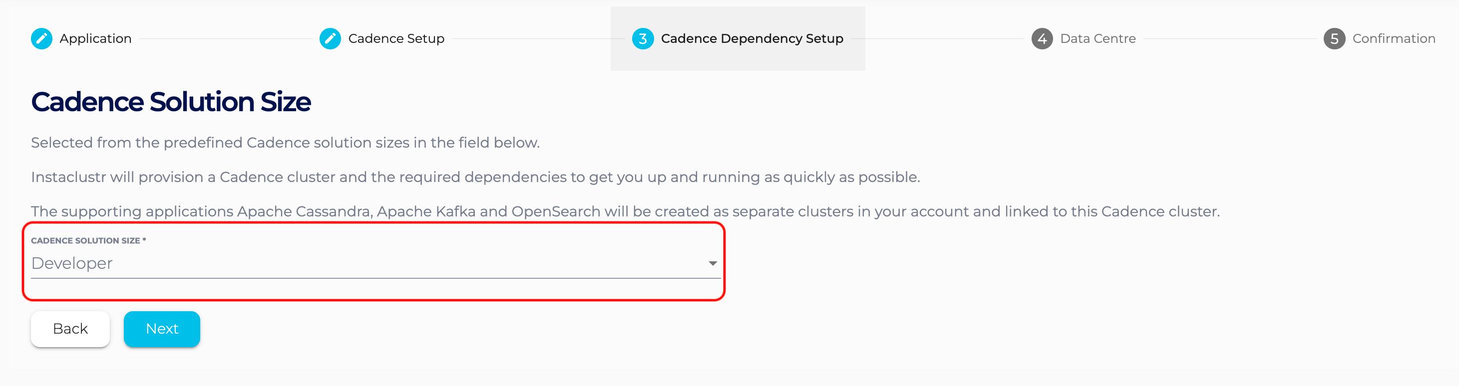Viewport: 1459px width, 386px height.
Task: Click the step 3 number circle
Action: pos(642,38)
